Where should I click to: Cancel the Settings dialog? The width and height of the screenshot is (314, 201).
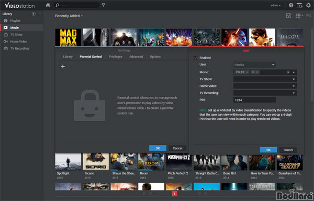[177, 148]
